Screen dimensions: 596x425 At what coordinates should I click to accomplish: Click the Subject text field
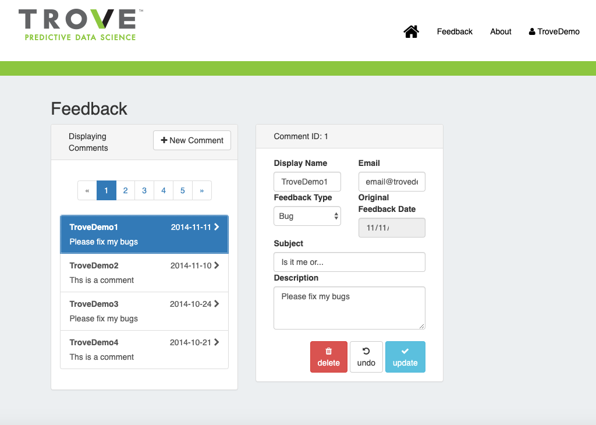coord(349,262)
